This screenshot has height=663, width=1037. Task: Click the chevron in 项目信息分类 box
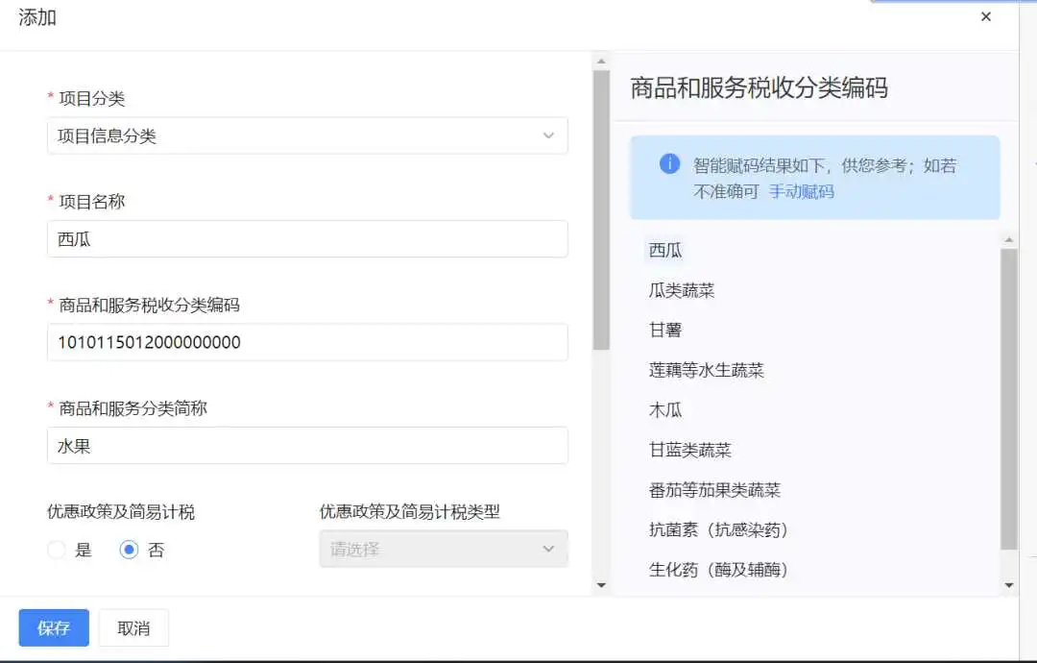click(548, 135)
